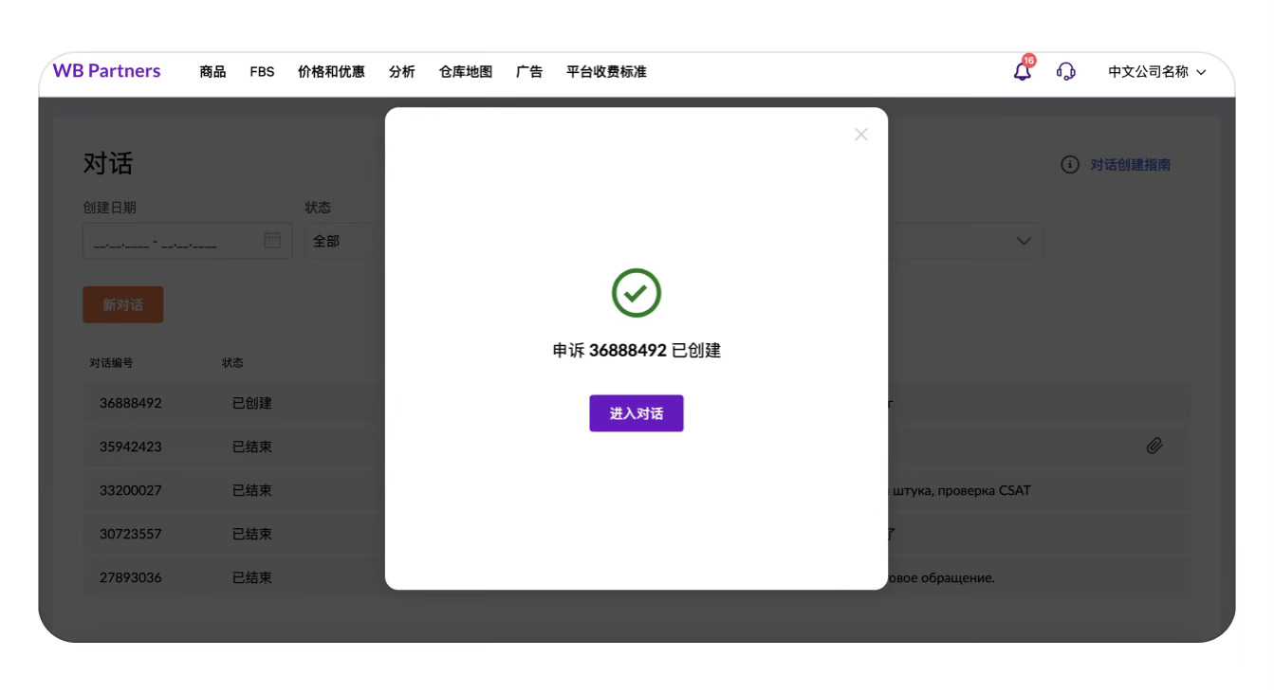Open the 分析 menu
1274x694 pixels.
pyautogui.click(x=402, y=72)
